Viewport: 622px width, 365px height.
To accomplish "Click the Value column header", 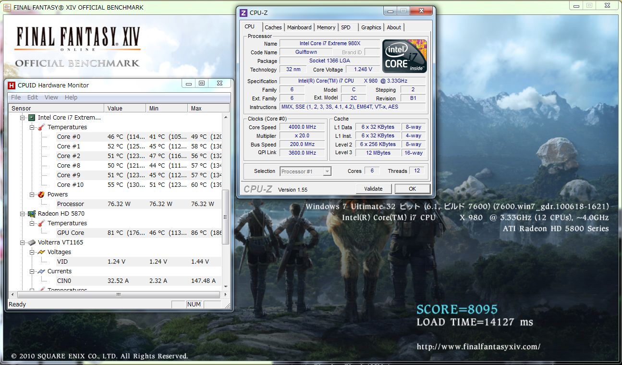I will click(125, 108).
